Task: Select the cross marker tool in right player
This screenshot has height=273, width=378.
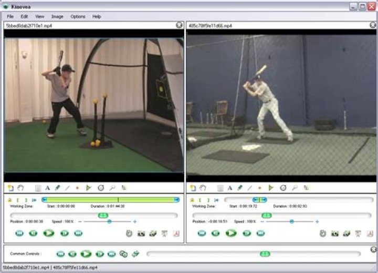Action: [x=260, y=188]
